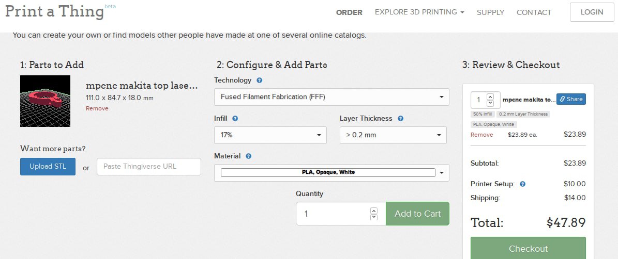Click the green Checkout button
Viewport: 618px width, 259px height.
click(x=528, y=248)
